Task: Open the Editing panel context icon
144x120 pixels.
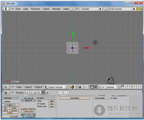Action: (x=43, y=93)
